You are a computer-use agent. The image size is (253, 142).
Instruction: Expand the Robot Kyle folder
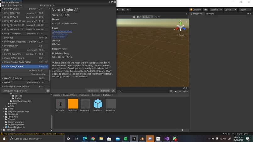(x=4, y=117)
